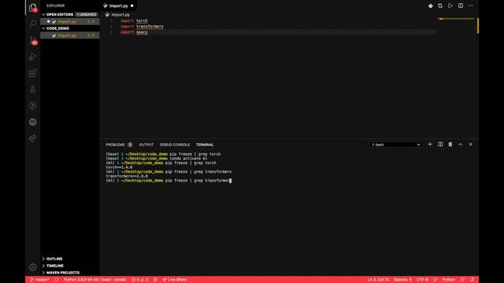The image size is (504, 283).
Task: Open the Extensions view
Action: [33, 73]
